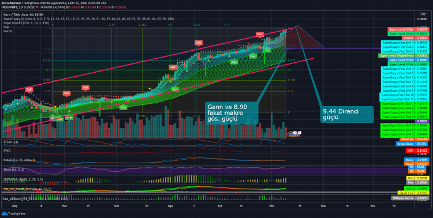
Task: Click the Kas label on the time axis
Action: tap(323, 206)
